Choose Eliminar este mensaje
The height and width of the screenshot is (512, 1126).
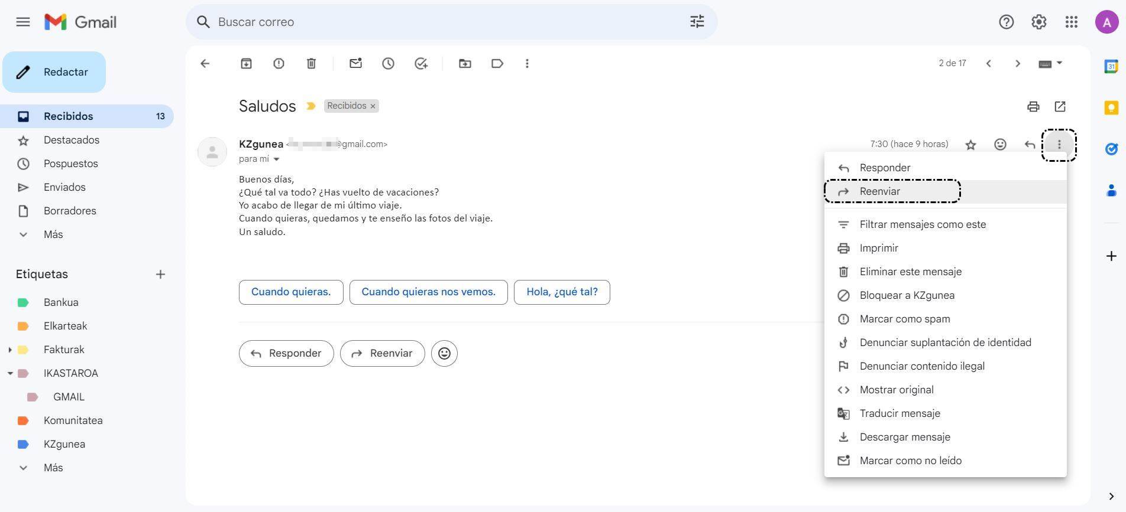tap(946, 272)
